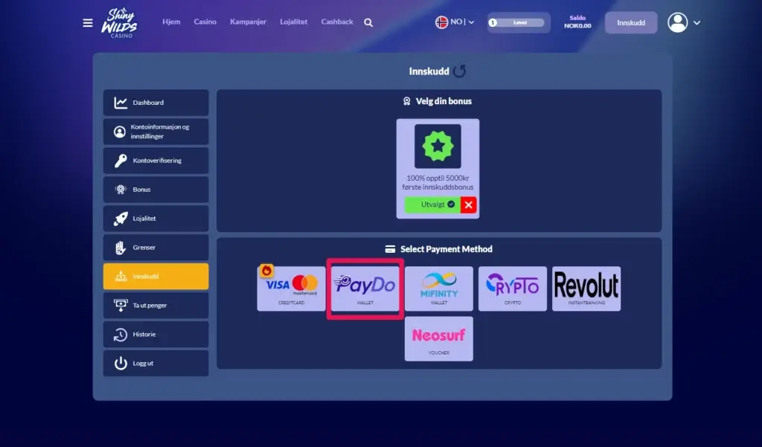Click the Saldo NOK0.00 balance
Viewport: 762px width, 447px height.
[577, 22]
